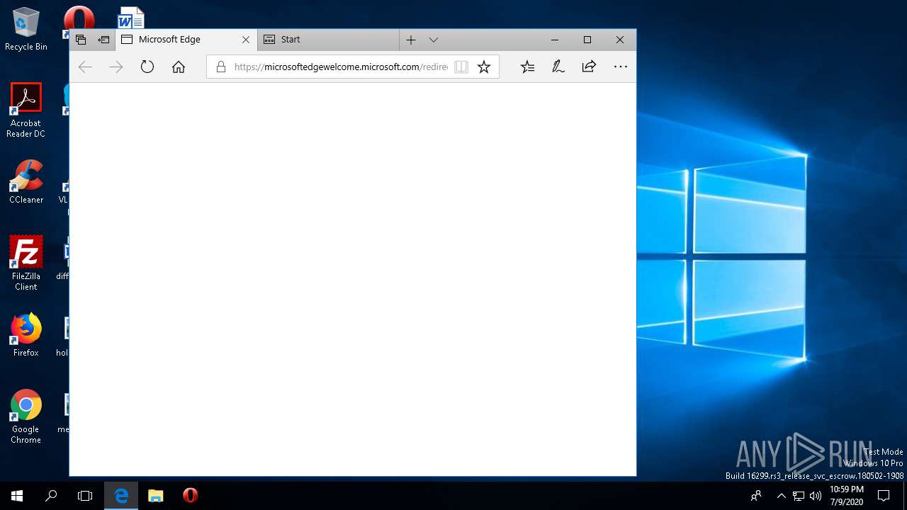
Task: Select FileZilla Client desktop shortcut
Action: coord(26,263)
